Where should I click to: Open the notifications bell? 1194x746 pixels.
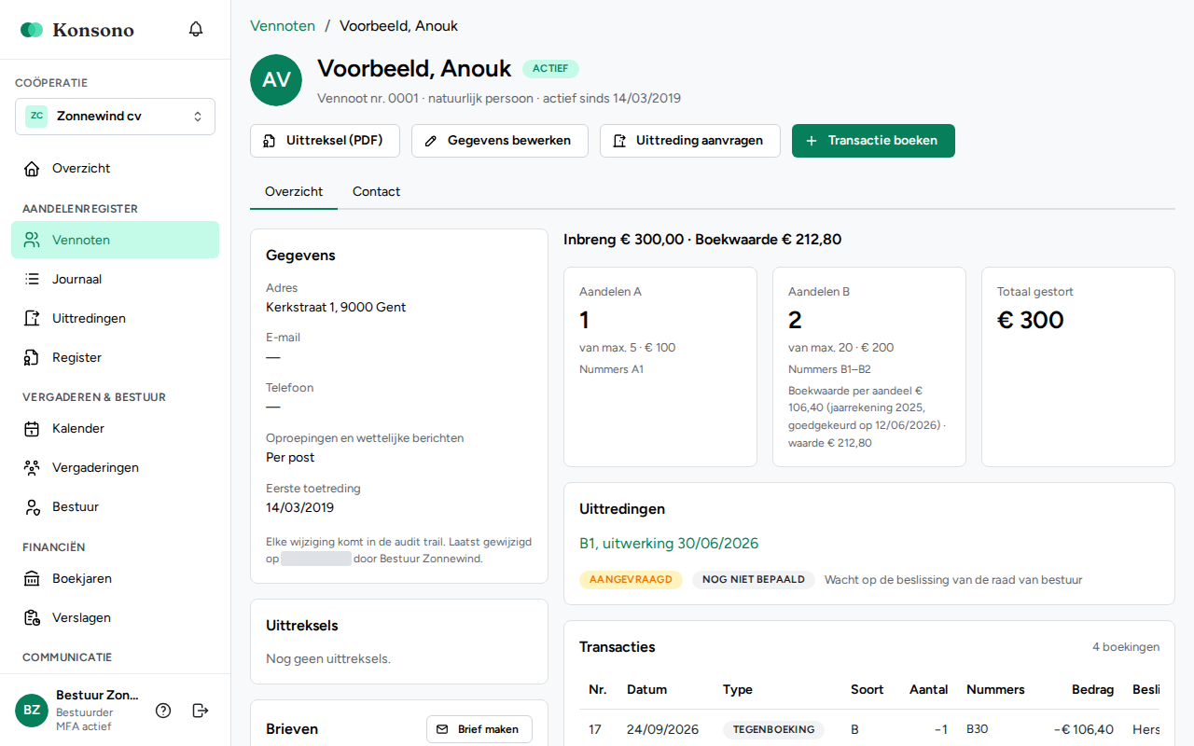click(x=196, y=29)
